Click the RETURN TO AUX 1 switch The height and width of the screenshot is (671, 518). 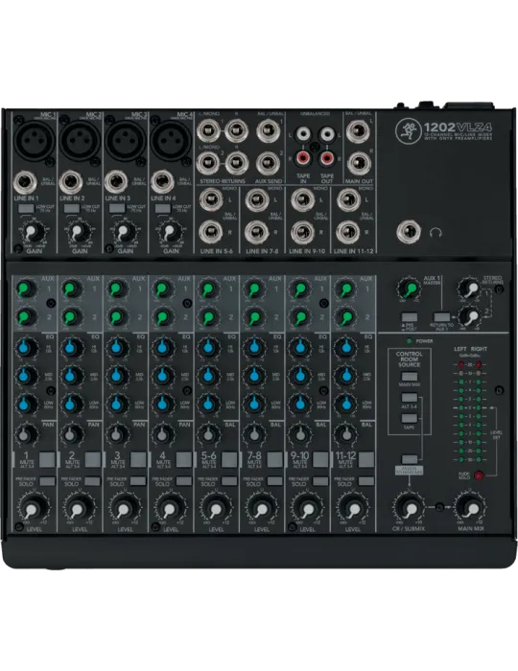441,317
